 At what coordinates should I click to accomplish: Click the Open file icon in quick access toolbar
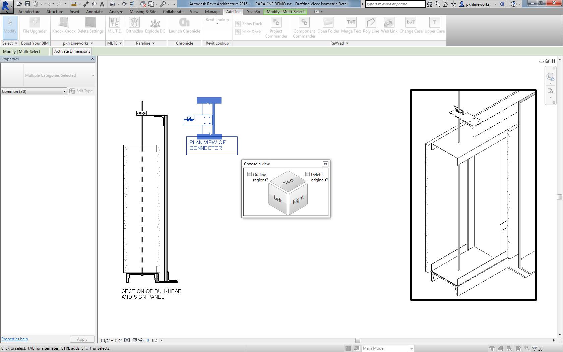pyautogui.click(x=19, y=4)
